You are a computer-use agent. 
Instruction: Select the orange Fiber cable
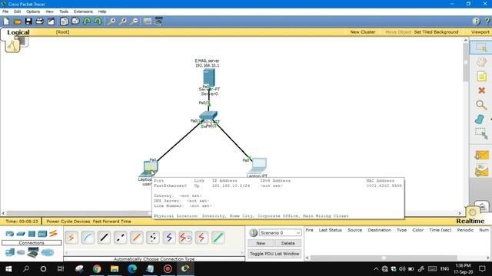(137, 238)
